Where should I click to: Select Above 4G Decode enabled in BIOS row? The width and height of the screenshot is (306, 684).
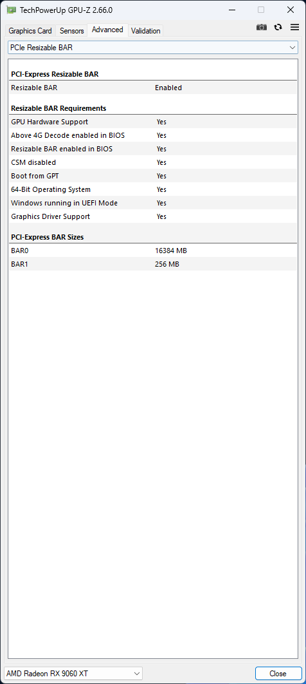pos(153,135)
